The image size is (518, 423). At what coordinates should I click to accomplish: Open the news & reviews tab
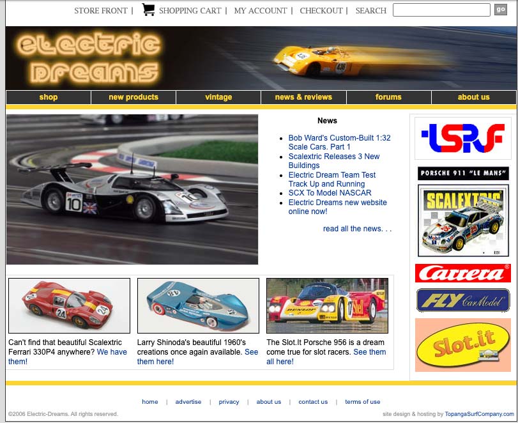tap(303, 97)
